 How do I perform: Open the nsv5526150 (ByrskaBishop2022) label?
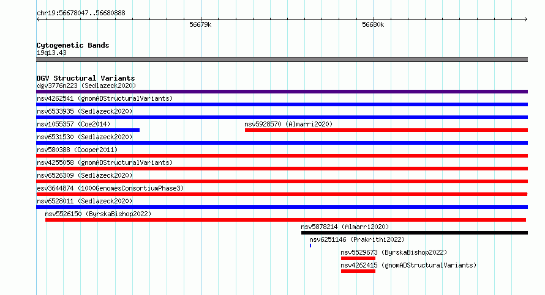coord(98,214)
